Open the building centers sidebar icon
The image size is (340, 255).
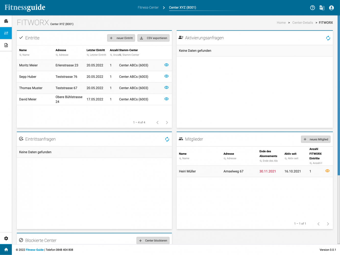tap(6, 21)
